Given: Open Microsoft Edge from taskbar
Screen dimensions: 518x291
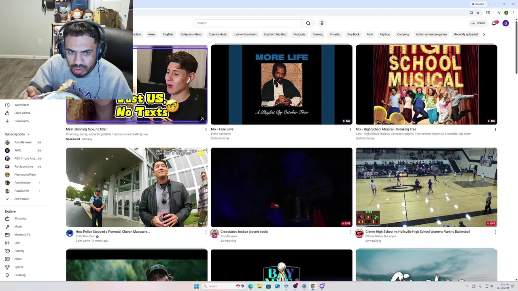Looking at the screenshot, I should point(251,286).
